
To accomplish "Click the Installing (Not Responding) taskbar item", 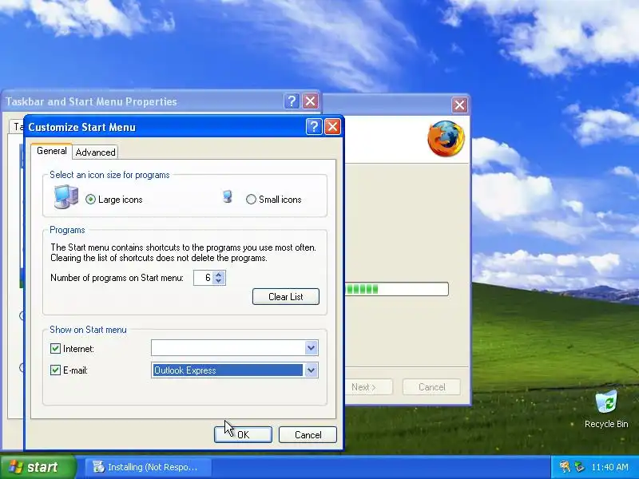I will tap(149, 467).
